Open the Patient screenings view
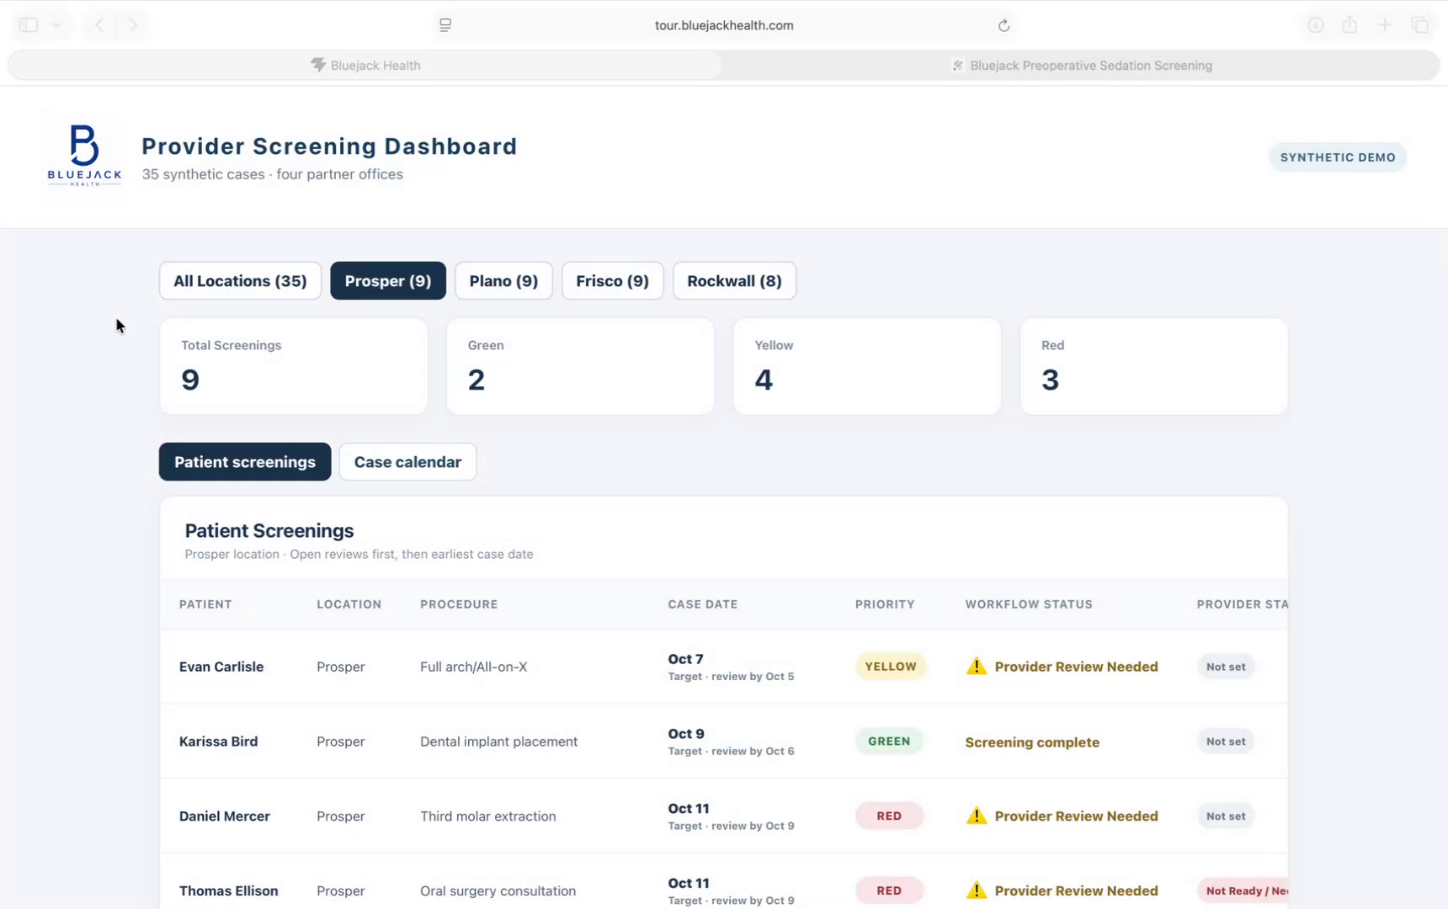 [245, 462]
